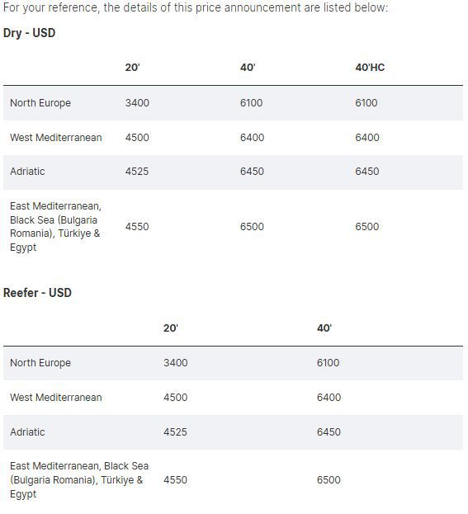Click the Reefer - USD heading

(x=37, y=293)
